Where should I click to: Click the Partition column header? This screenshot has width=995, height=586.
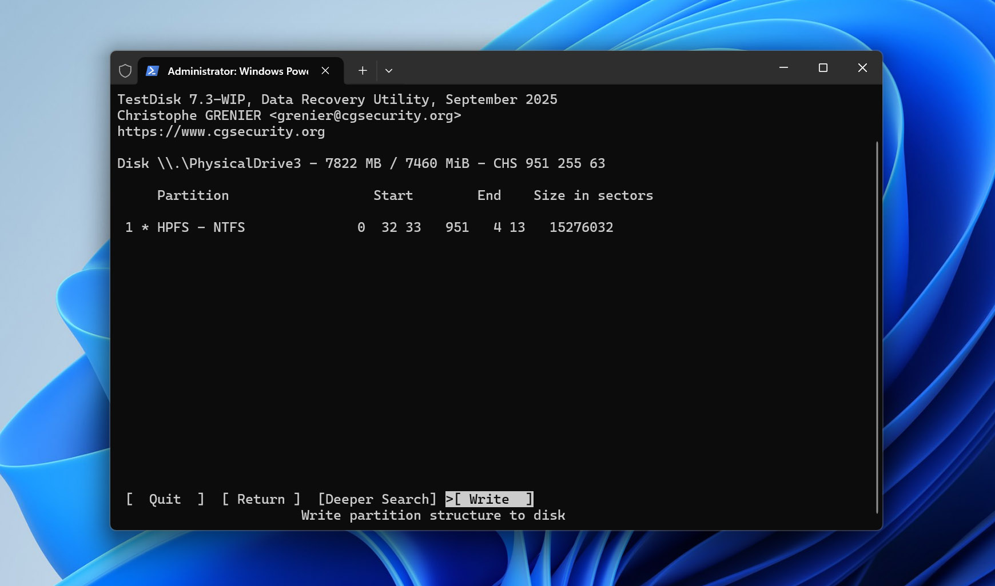(x=193, y=195)
